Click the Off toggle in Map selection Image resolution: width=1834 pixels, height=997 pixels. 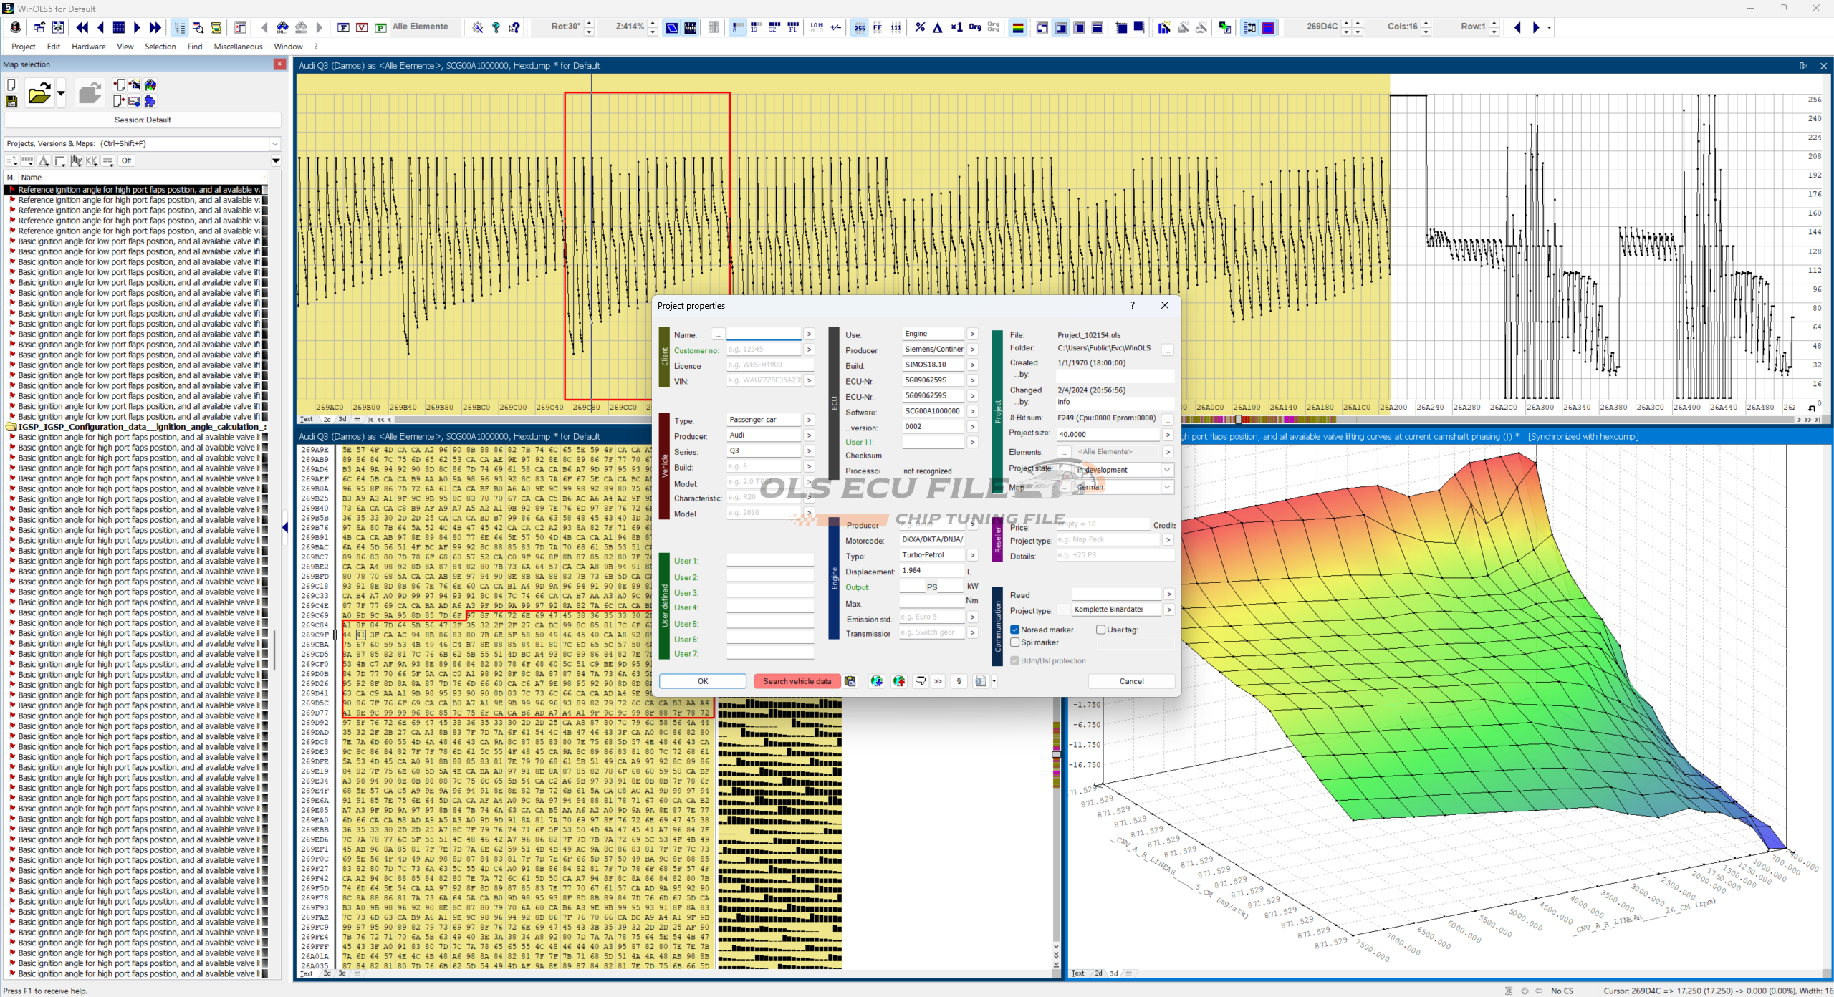127,160
